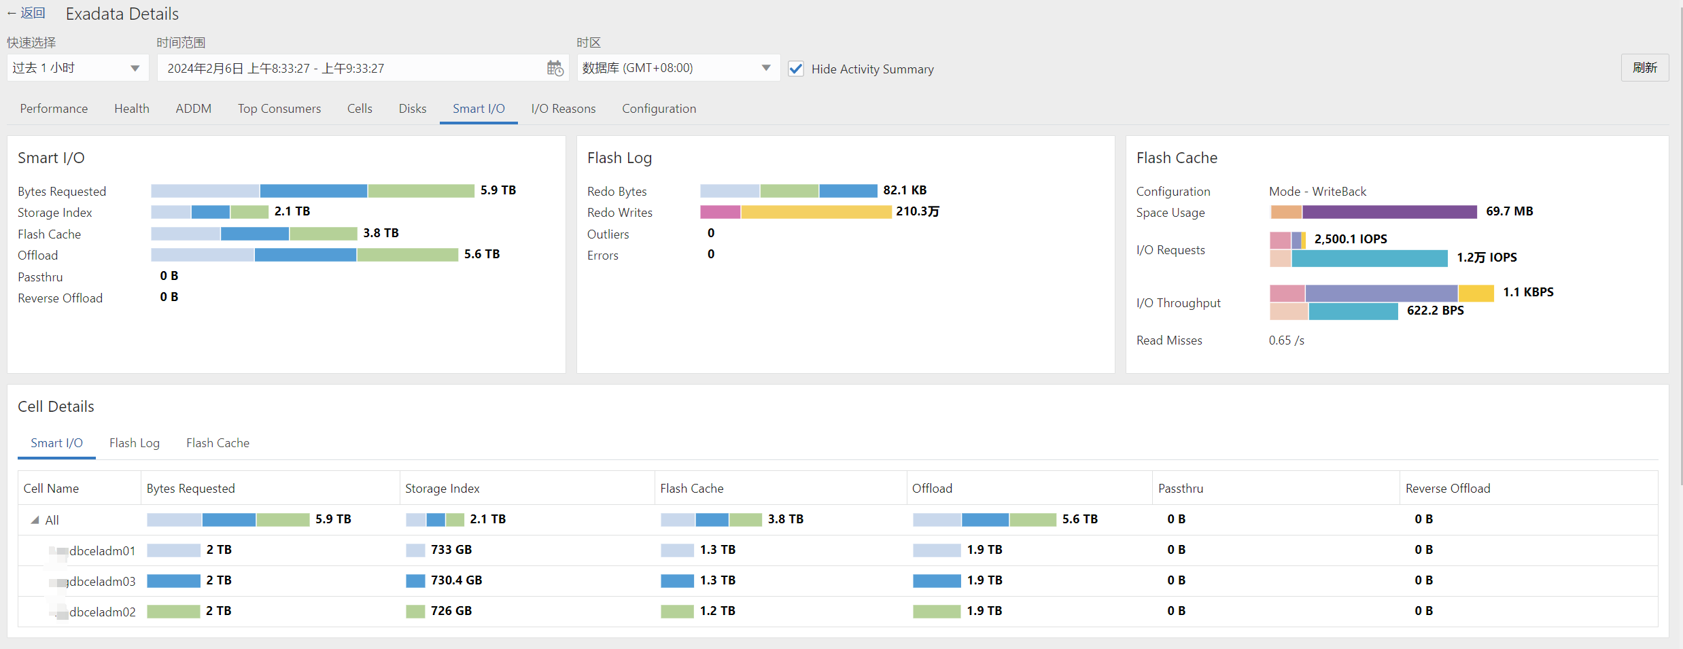Viewport: 1683px width, 649px height.
Task: Select Cell Details Smart I/O sub-tab
Action: (56, 443)
